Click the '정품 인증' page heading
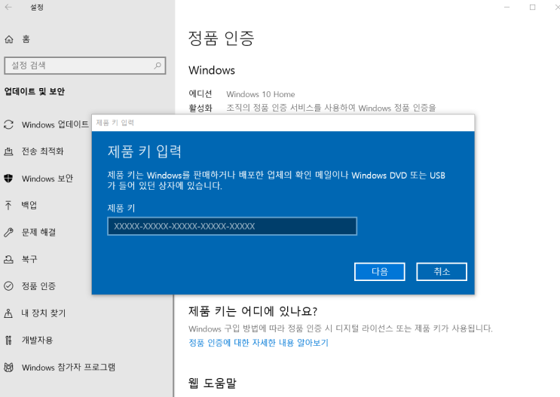This screenshot has height=397, width=560. (221, 38)
